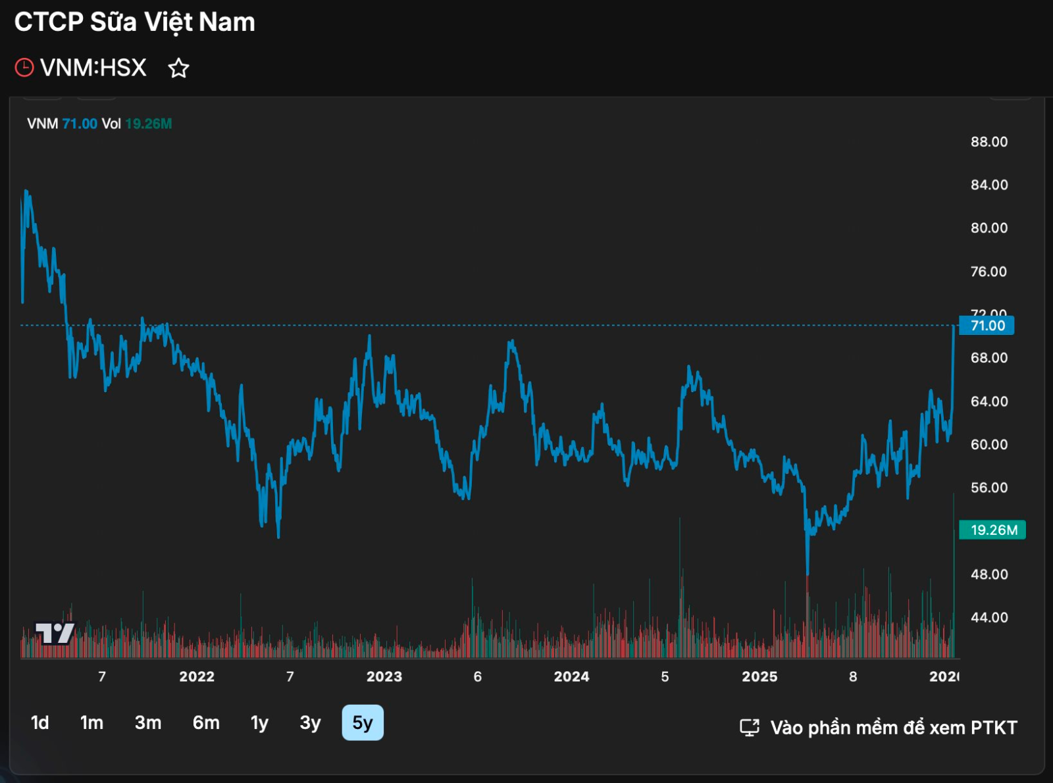Screen dimensions: 1053x783
Task: Click the 2023 label on time axis
Action: pos(384,676)
